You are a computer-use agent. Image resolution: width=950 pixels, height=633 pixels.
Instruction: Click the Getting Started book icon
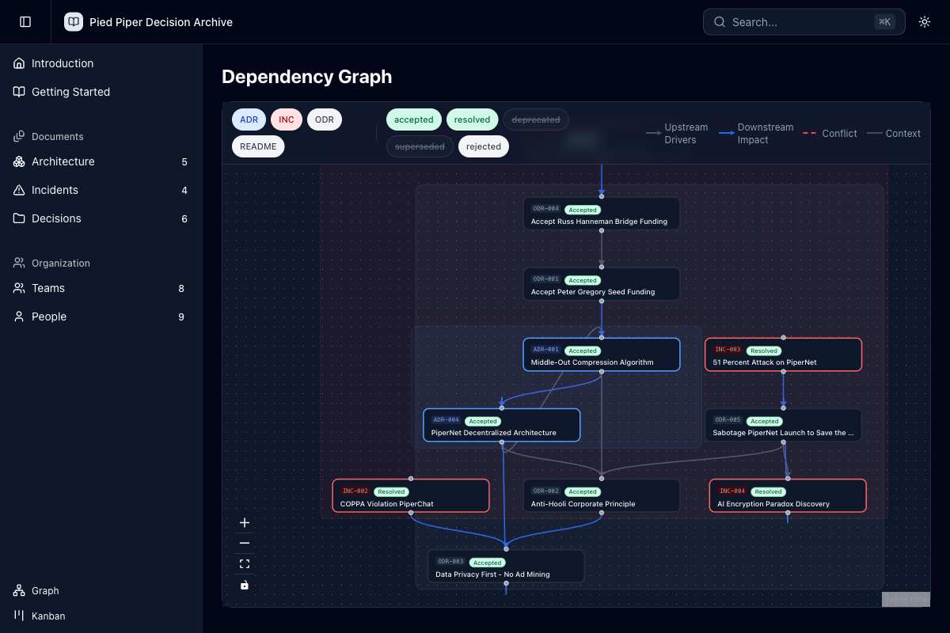[19, 92]
